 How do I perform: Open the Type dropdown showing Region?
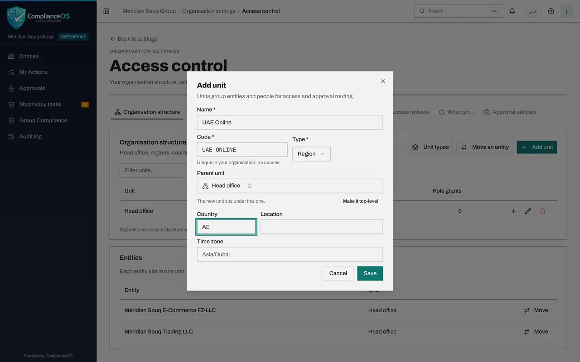point(311,154)
